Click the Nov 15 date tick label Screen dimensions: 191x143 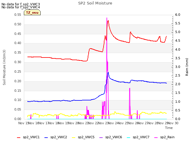pyautogui.click(x=23, y=123)
